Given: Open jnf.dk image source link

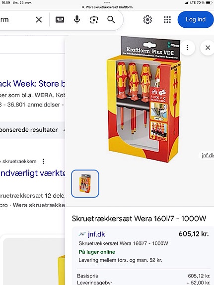Looking at the screenshot, I should 208,156.
